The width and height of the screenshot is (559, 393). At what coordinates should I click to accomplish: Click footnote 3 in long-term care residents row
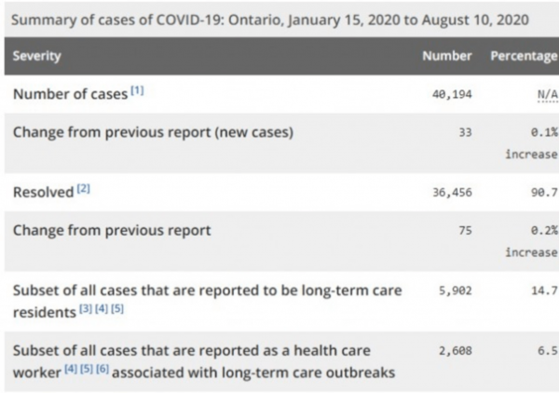coord(86,308)
